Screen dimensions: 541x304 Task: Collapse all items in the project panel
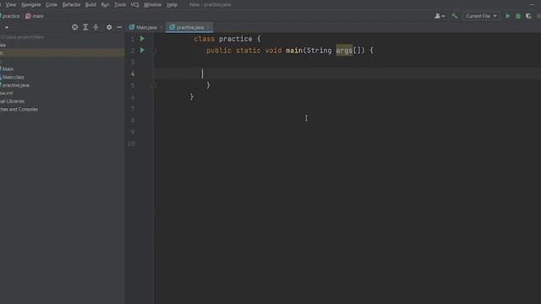coord(96,27)
